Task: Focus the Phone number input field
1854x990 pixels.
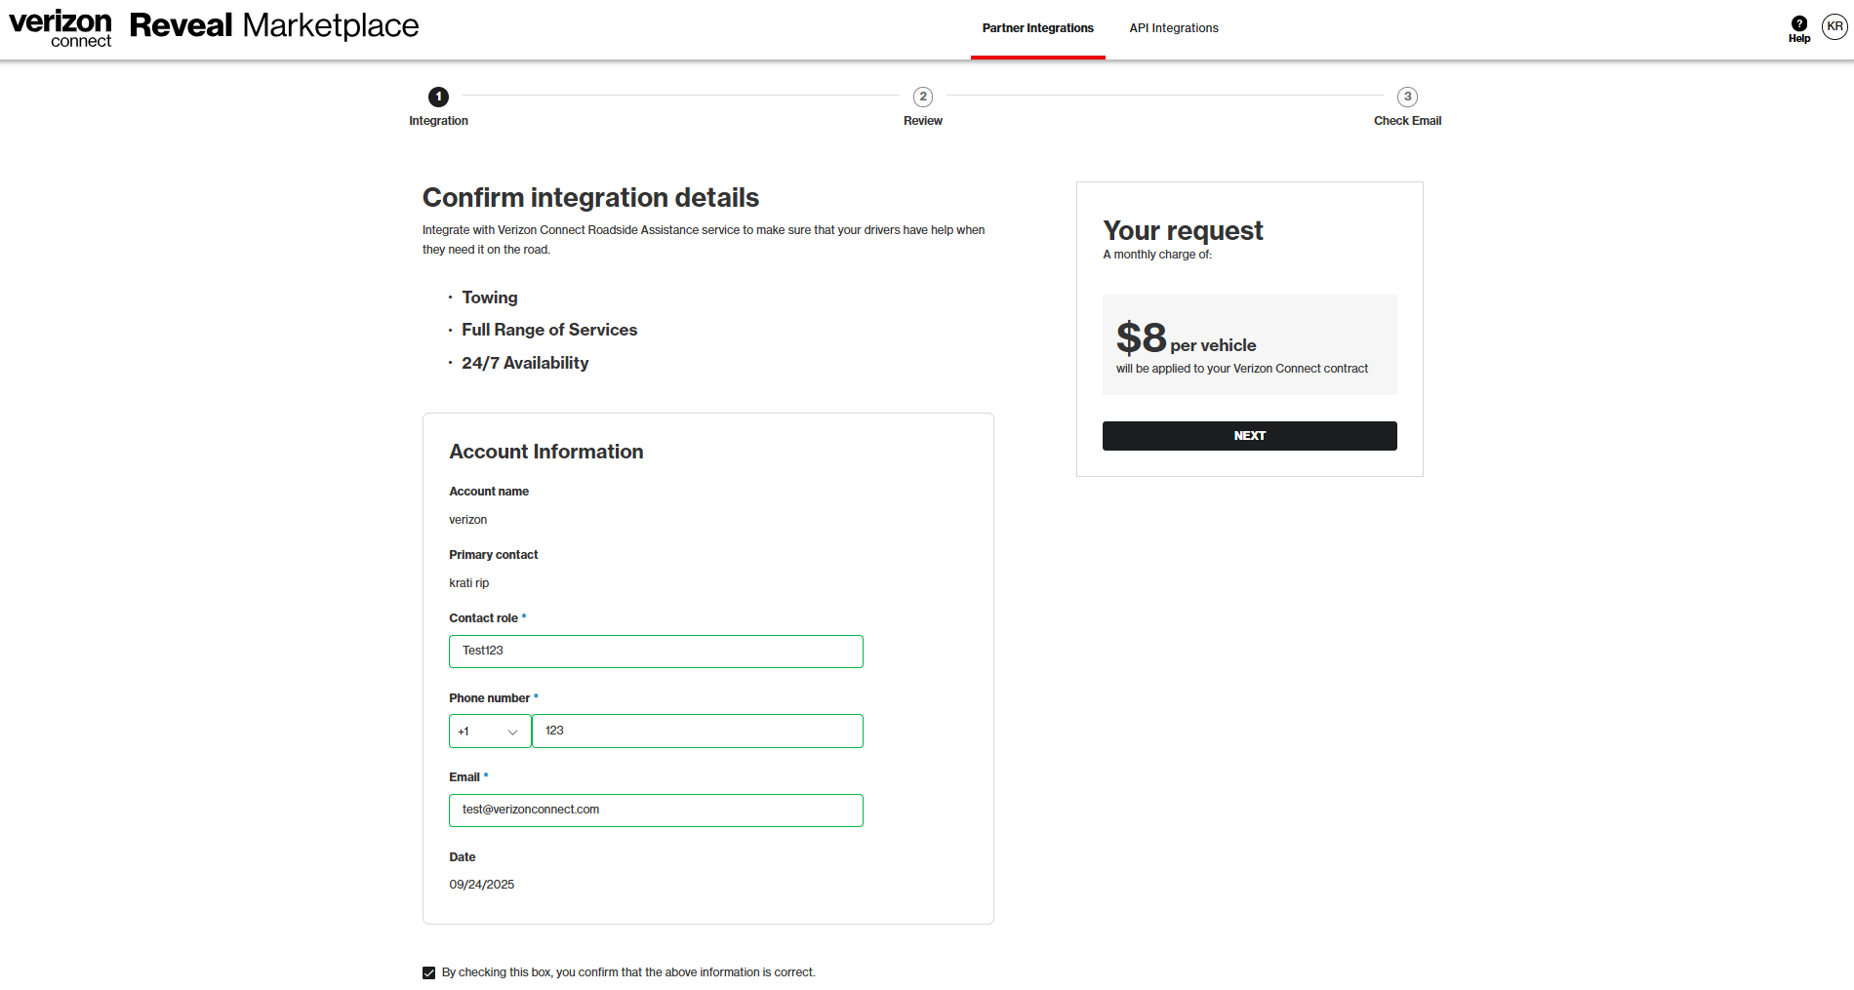Action: (698, 732)
